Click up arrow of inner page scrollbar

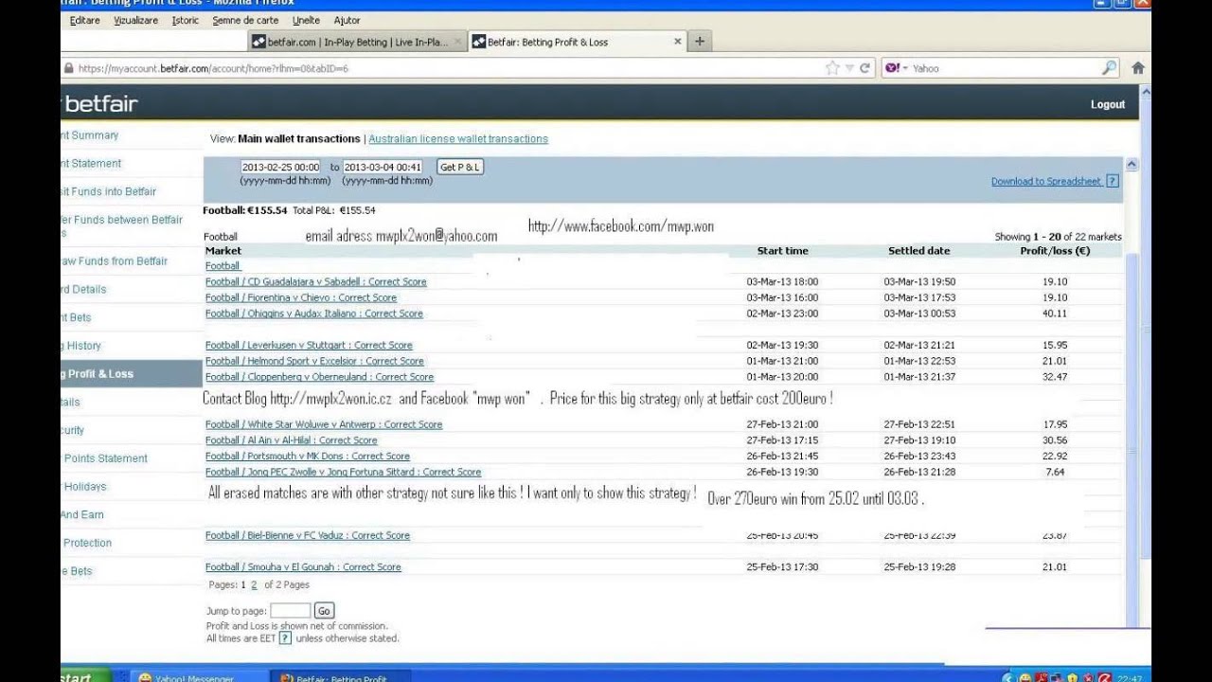(1131, 164)
